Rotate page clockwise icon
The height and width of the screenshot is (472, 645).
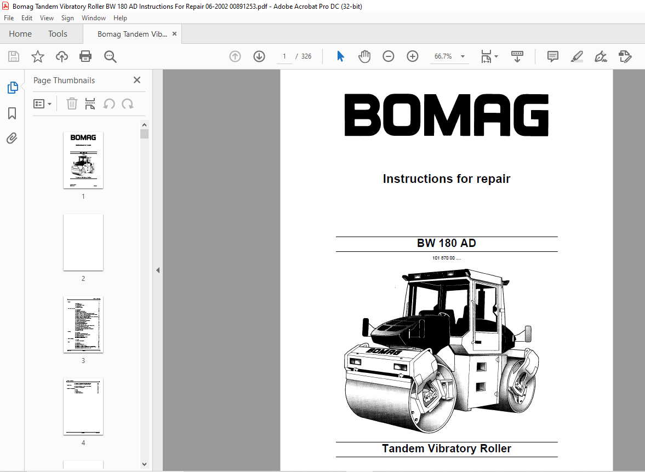(128, 103)
